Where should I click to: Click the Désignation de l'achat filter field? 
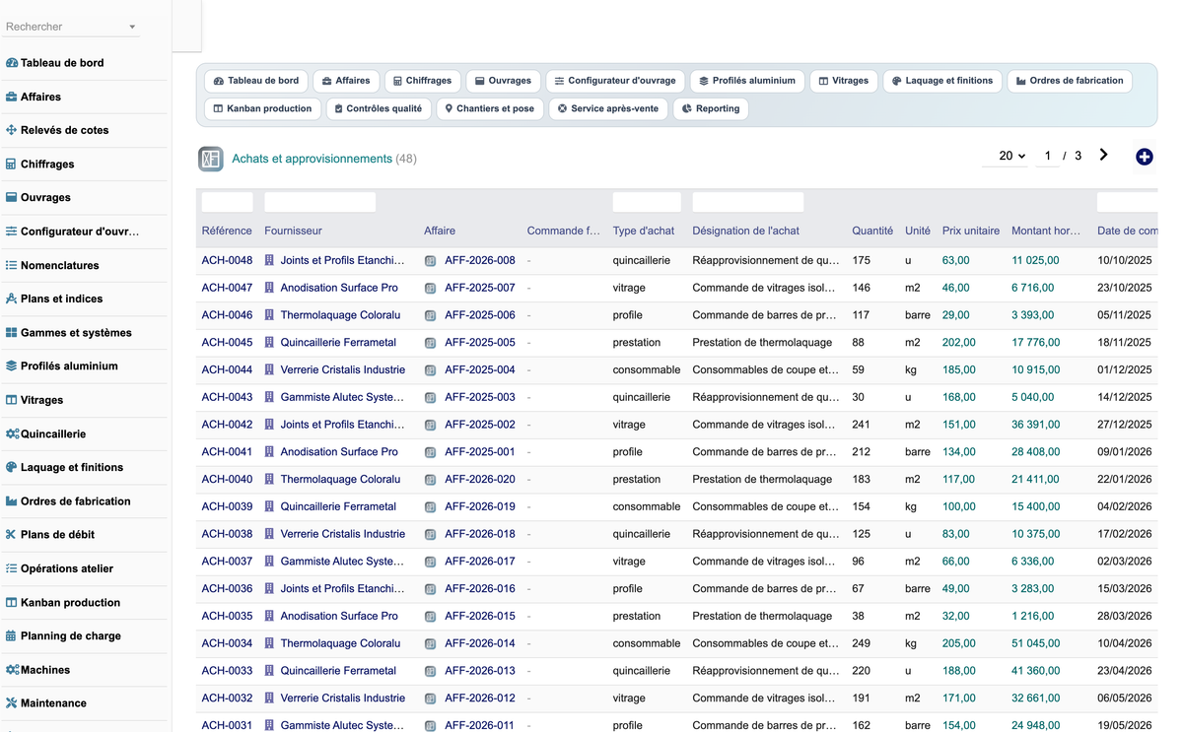coord(748,202)
